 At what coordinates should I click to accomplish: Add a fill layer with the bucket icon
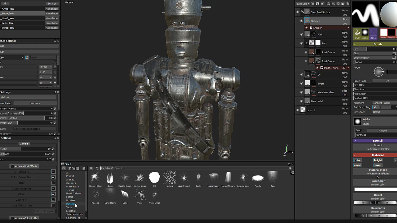333,4
